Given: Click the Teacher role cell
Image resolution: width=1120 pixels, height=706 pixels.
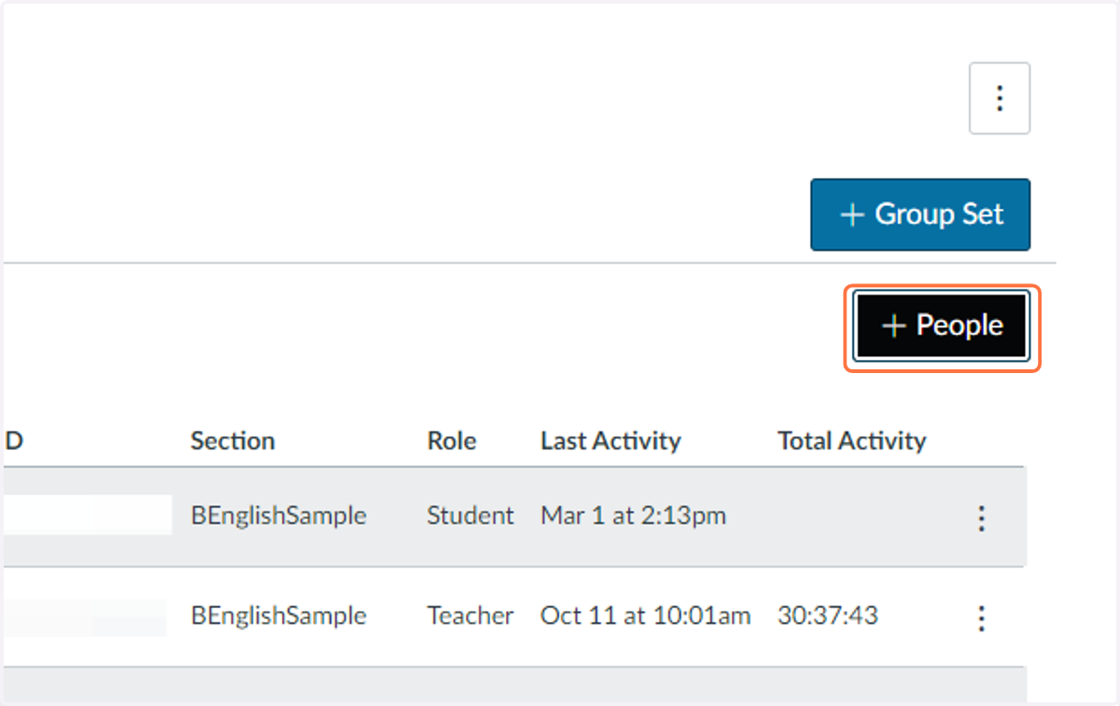Looking at the screenshot, I should tap(470, 616).
